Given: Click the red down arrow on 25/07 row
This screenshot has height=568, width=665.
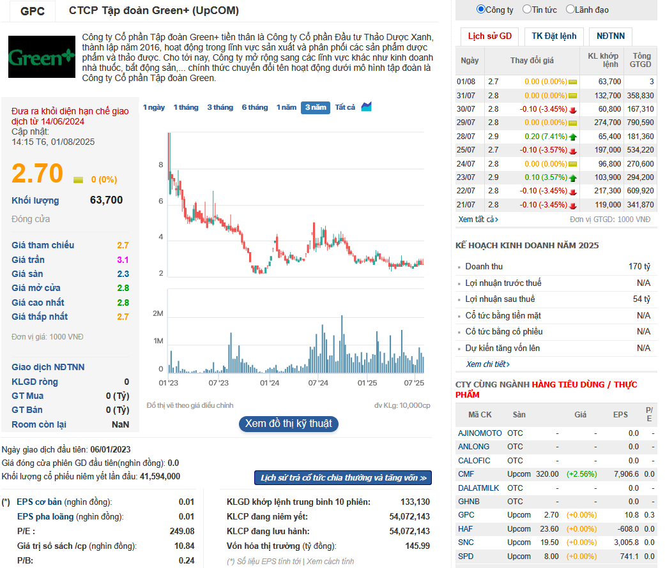Looking at the screenshot, I should [x=572, y=151].
